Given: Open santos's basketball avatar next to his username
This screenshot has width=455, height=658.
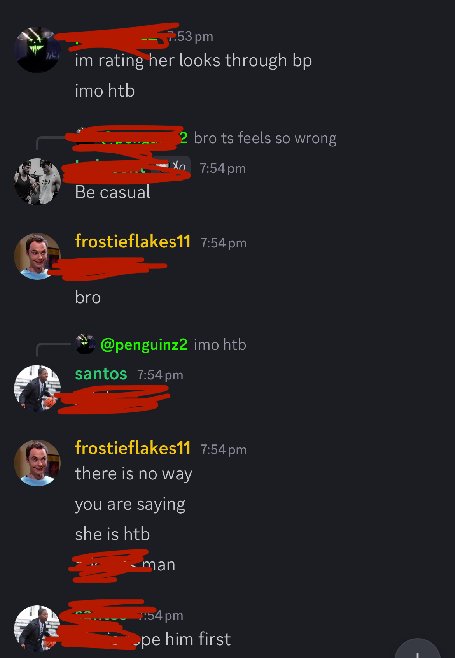Looking at the screenshot, I should click(37, 388).
